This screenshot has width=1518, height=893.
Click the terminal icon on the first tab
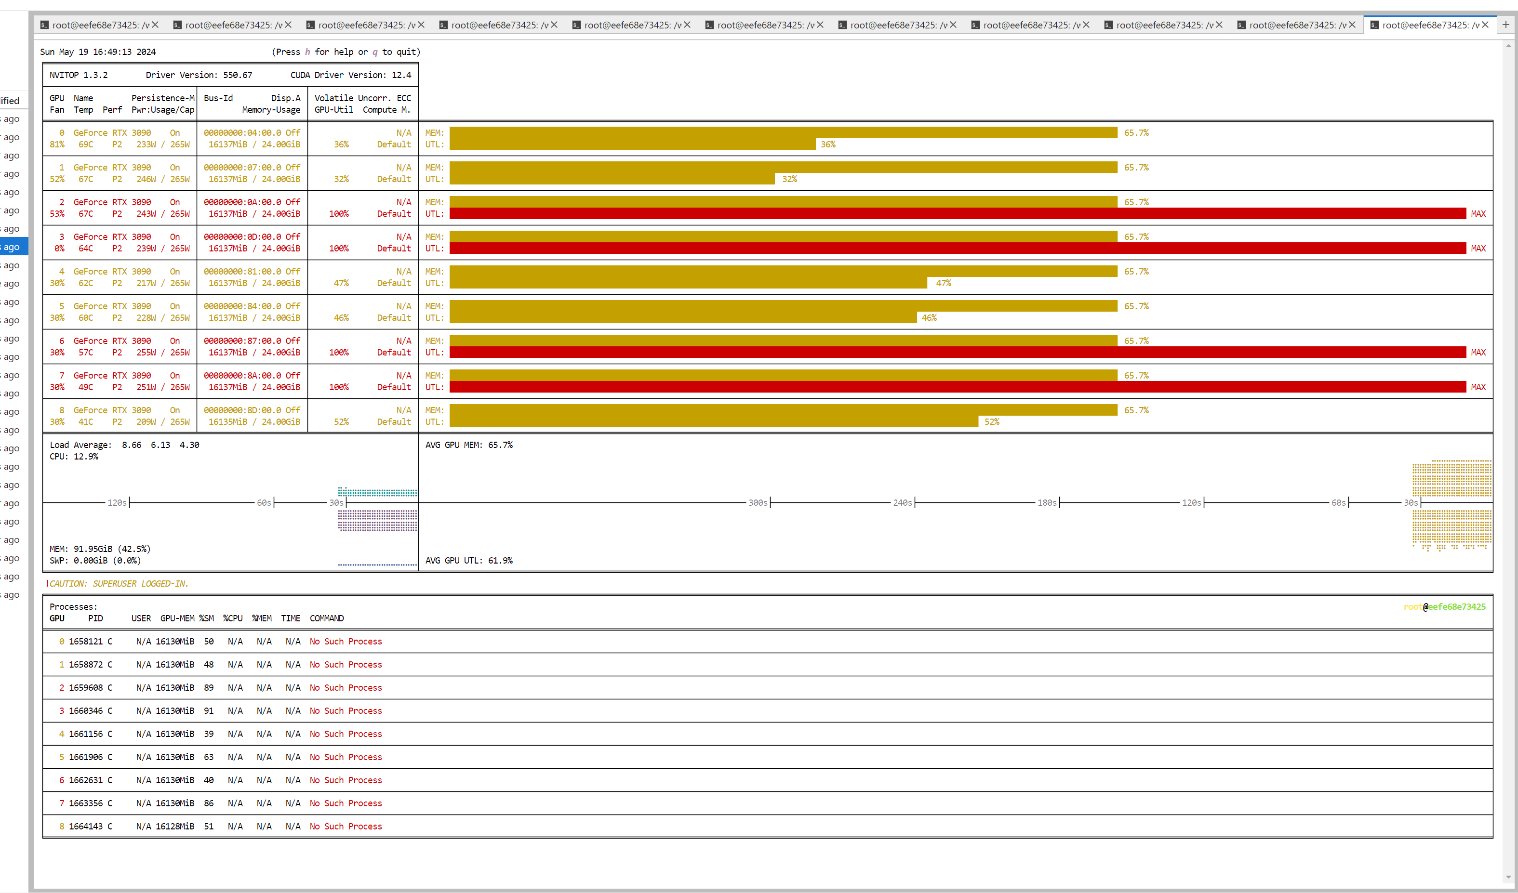click(x=44, y=26)
